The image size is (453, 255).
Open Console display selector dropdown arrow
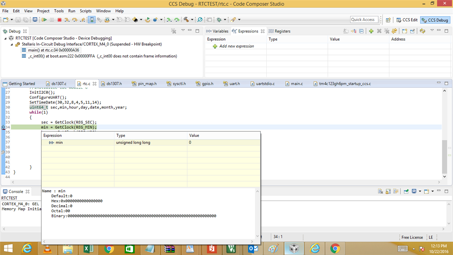pyautogui.click(x=420, y=192)
